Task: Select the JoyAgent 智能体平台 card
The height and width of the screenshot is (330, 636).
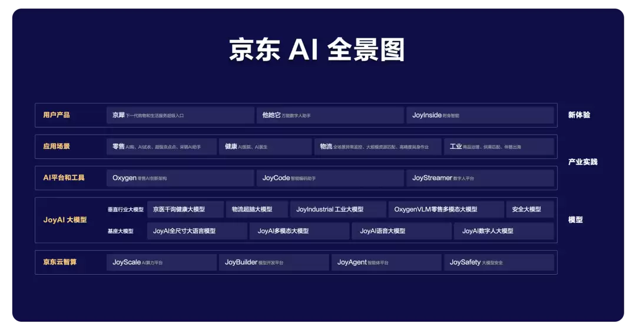Action: tap(386, 262)
